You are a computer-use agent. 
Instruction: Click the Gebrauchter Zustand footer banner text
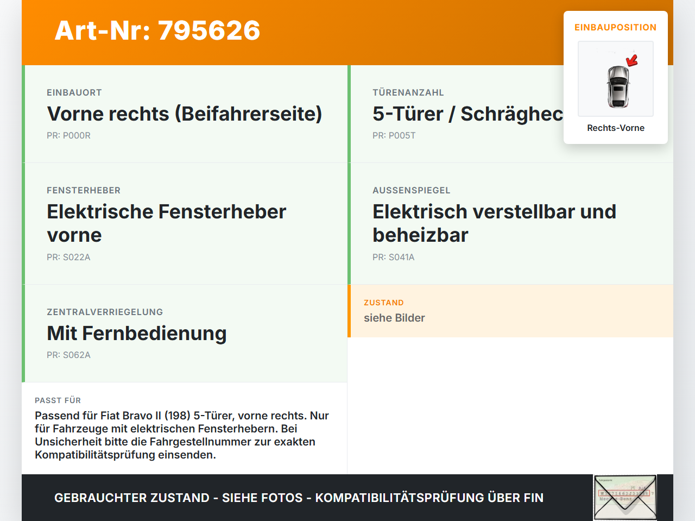[299, 498]
